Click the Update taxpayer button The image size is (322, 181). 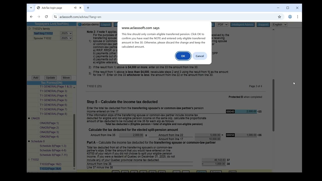(x=50, y=78)
